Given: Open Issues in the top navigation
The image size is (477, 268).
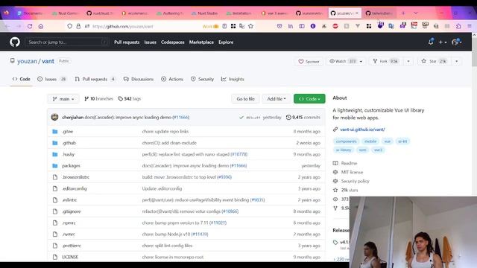Looking at the screenshot, I should pyautogui.click(x=151, y=42).
